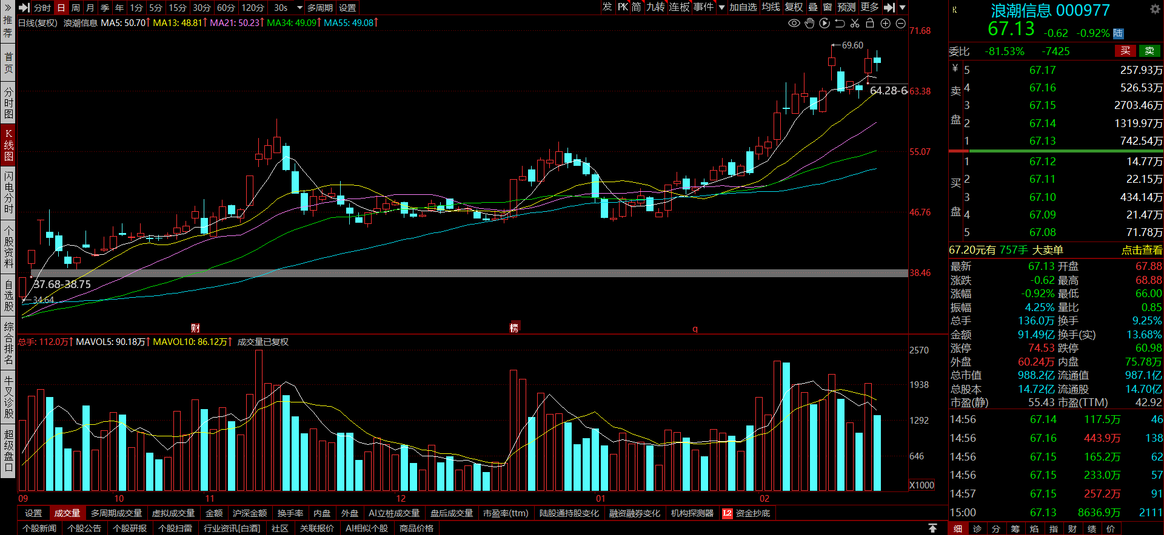1164x535 pixels.
Task: Select the 15分 period
Action: pos(178,8)
